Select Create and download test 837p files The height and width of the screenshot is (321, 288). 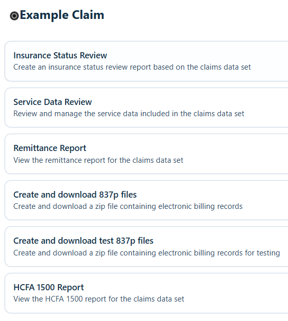[147, 246]
